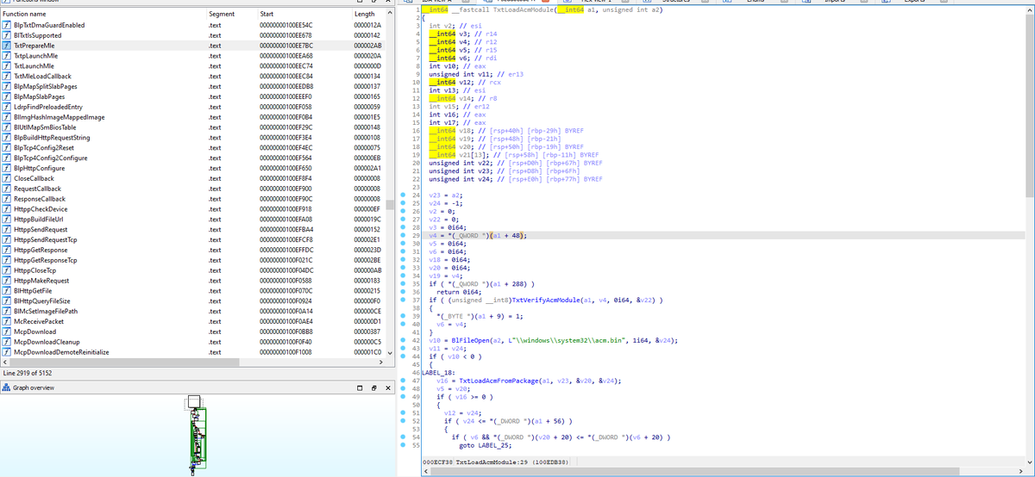Click function icon beside CloseCallback
This screenshot has width=1035, height=477.
click(x=7, y=178)
